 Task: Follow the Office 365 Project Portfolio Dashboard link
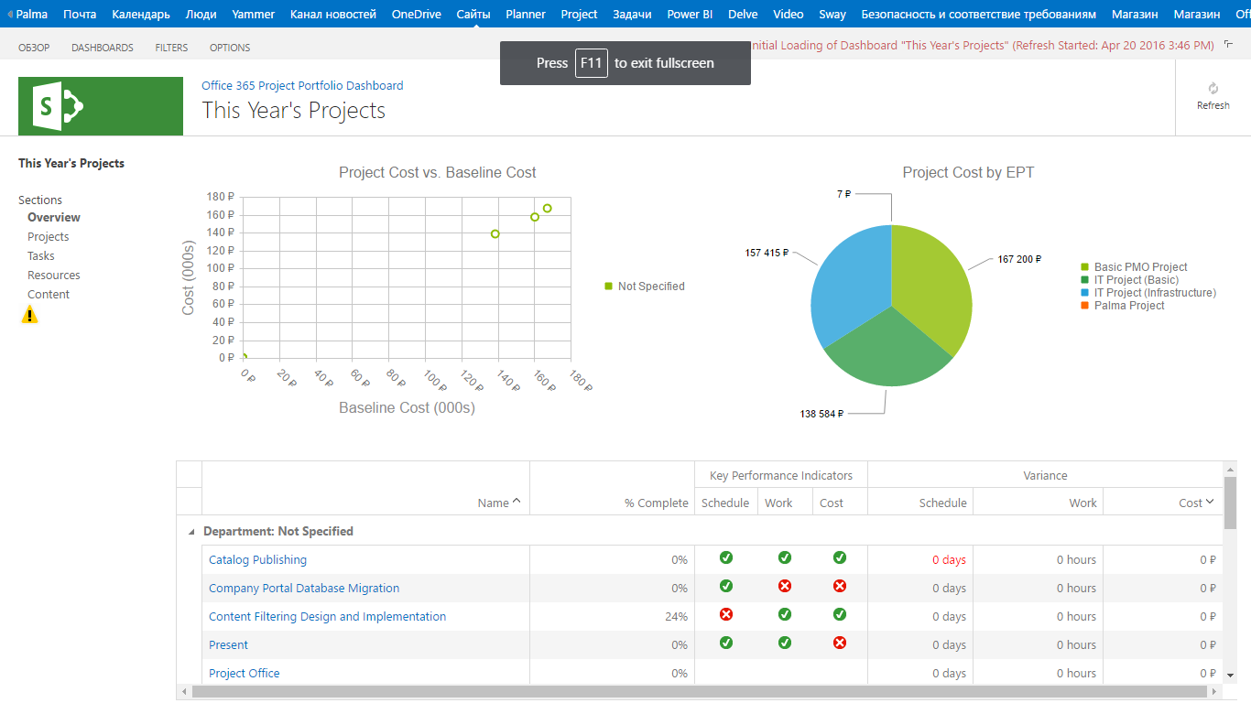coord(302,85)
